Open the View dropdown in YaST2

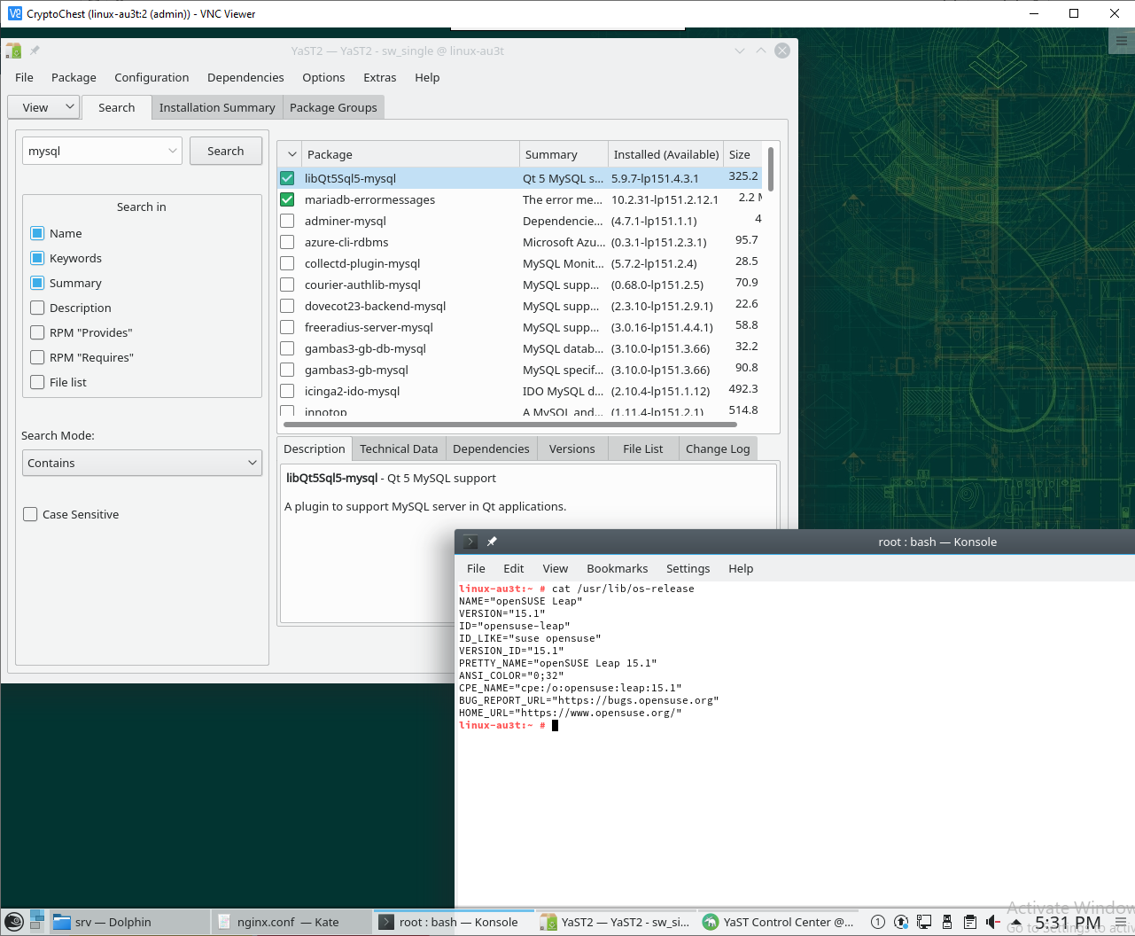[43, 107]
